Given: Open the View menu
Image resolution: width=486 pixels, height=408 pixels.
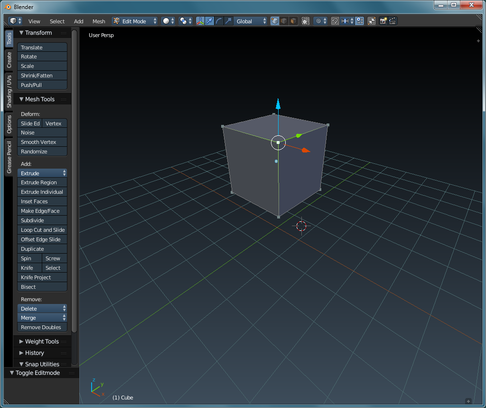Looking at the screenshot, I should coord(34,21).
